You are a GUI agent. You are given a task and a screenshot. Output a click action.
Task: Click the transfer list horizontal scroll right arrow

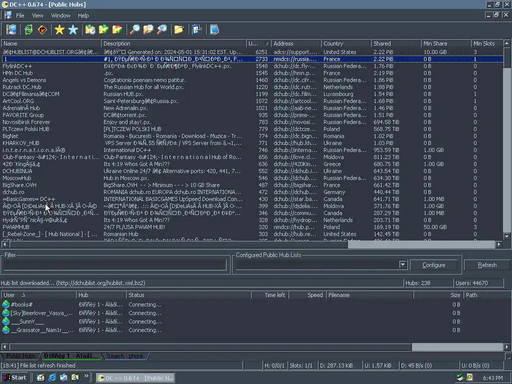pos(507,347)
